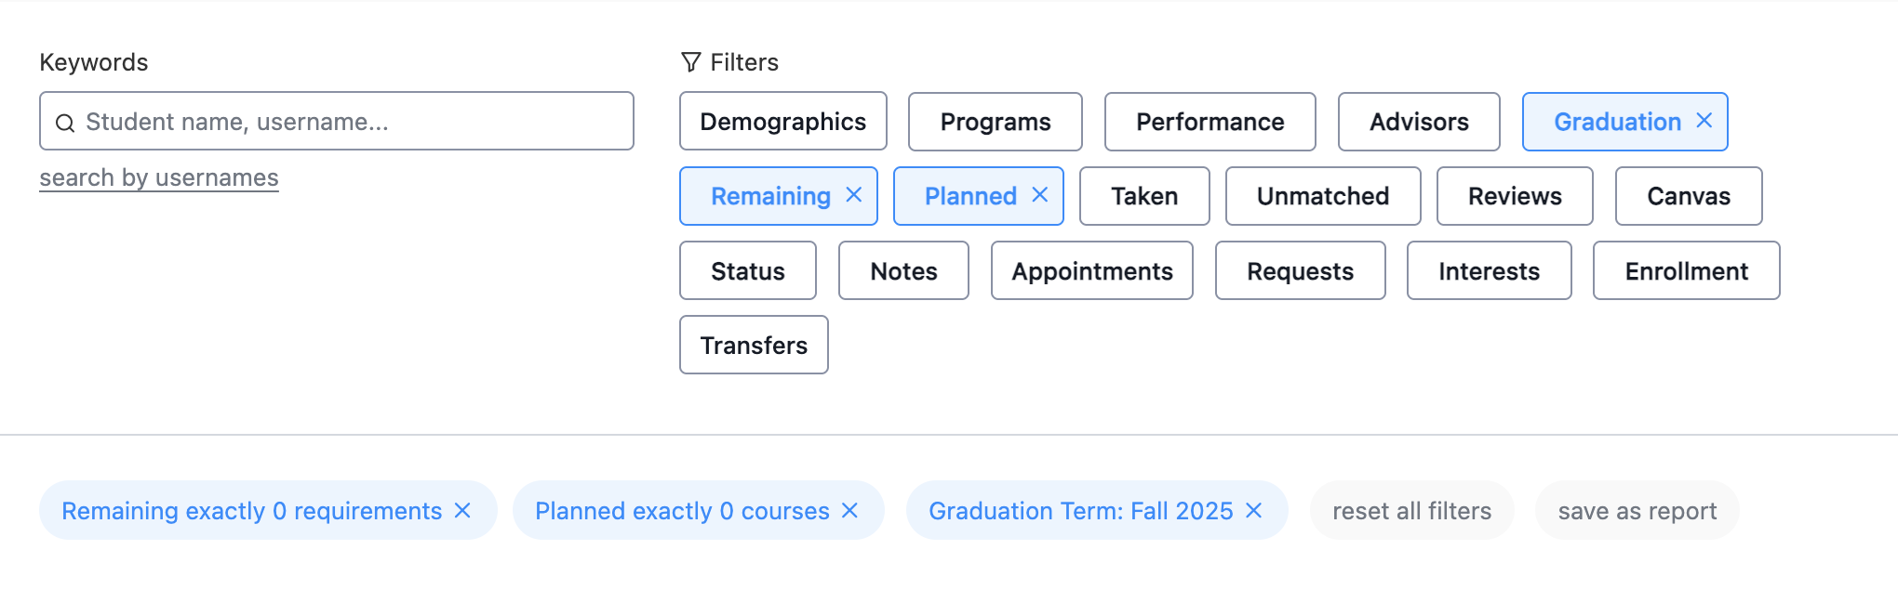Click the 'search by usernames' link
The image size is (1898, 589).
pos(159,177)
